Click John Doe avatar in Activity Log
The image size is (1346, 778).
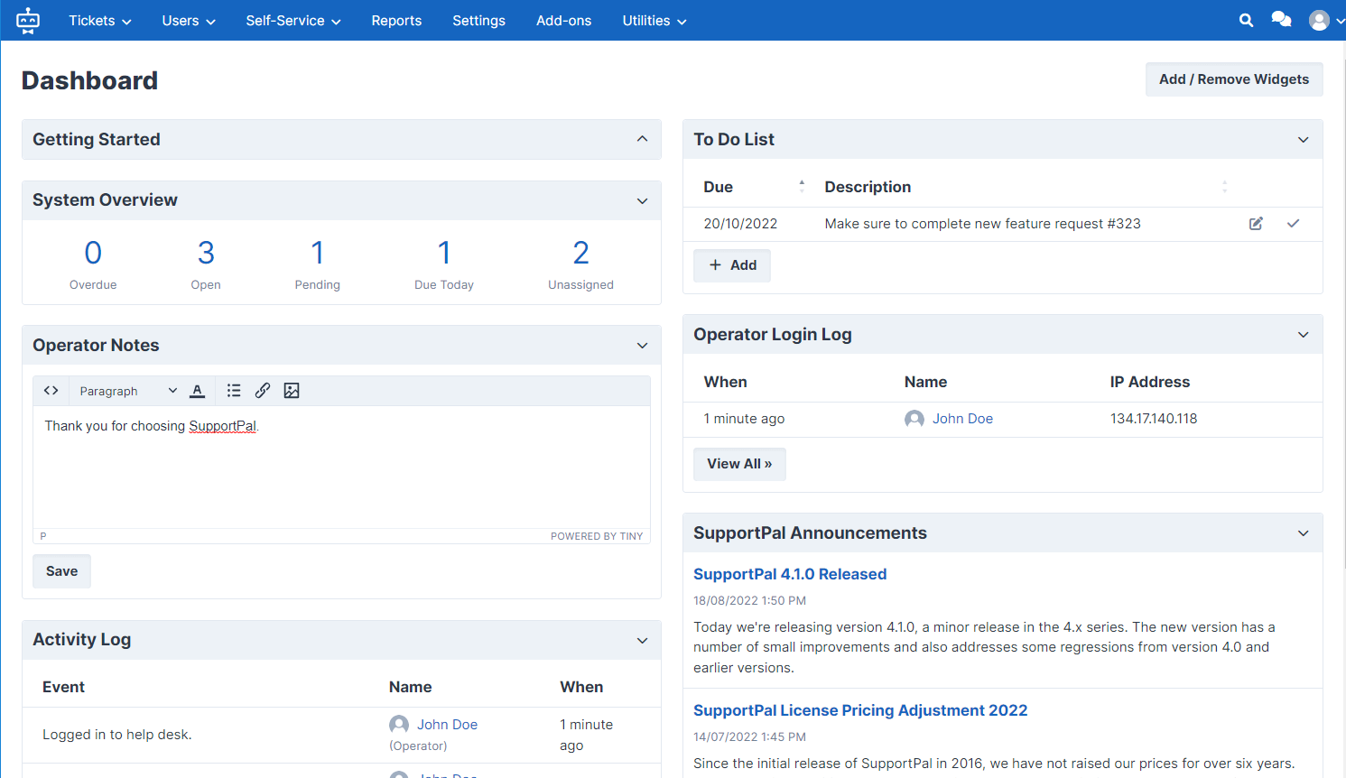399,725
